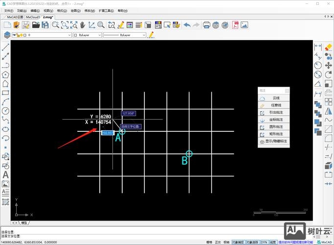Select the Eraser tool in right toolbar
Image resolution: width=334 pixels, height=245 pixels.
click(329, 47)
